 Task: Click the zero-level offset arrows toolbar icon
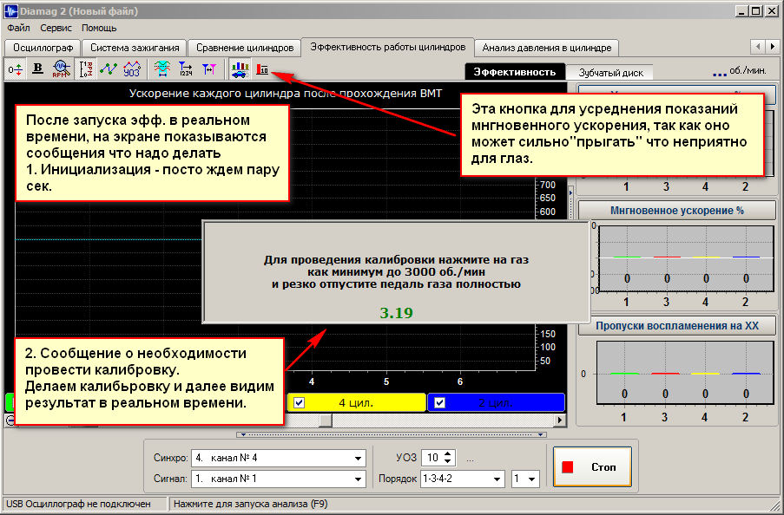tap(15, 69)
